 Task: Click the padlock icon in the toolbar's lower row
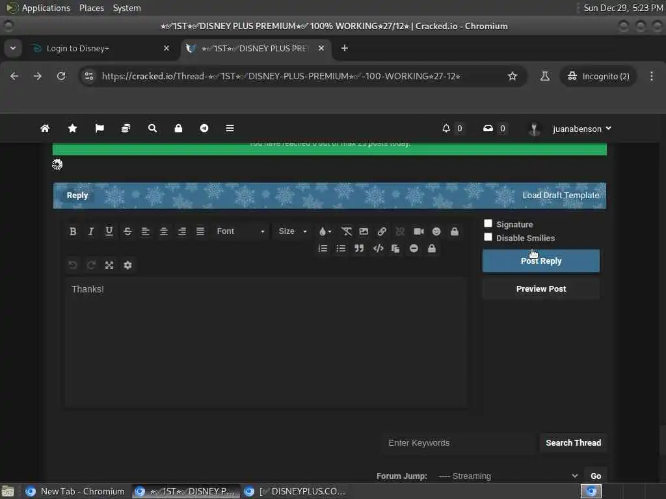click(x=432, y=249)
